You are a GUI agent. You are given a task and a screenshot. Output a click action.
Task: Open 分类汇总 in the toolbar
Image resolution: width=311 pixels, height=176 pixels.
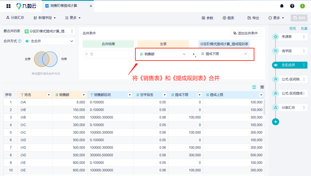pyautogui.click(x=15, y=18)
